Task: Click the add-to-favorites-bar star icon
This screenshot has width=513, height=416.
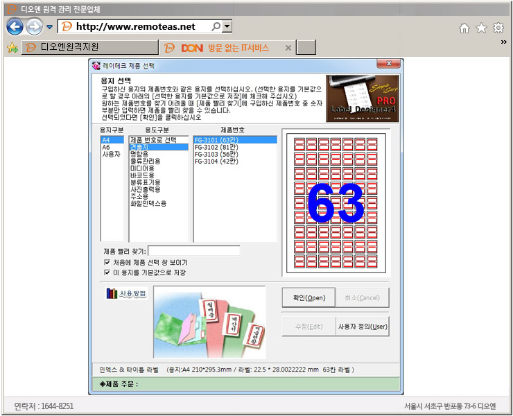Action: [x=12, y=48]
